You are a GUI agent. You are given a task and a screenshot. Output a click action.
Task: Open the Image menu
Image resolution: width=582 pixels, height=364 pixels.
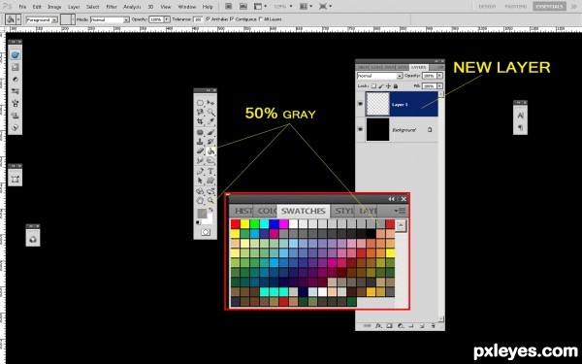[x=54, y=7]
